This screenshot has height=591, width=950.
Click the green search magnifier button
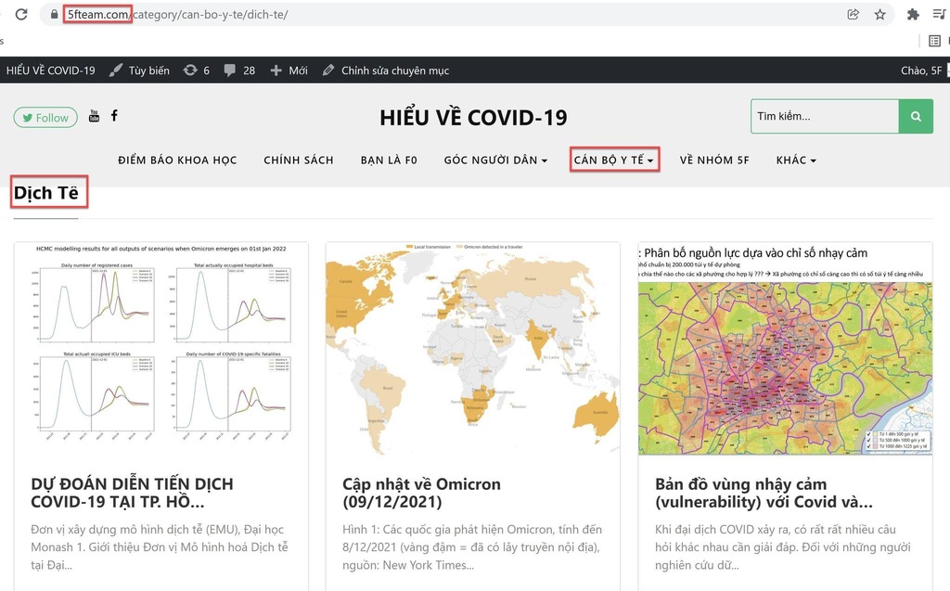click(x=916, y=116)
